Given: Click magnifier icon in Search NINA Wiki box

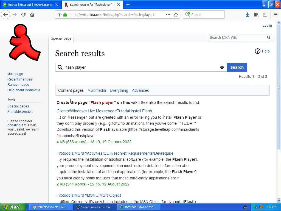Looking at the screenshot, I should (268, 37).
